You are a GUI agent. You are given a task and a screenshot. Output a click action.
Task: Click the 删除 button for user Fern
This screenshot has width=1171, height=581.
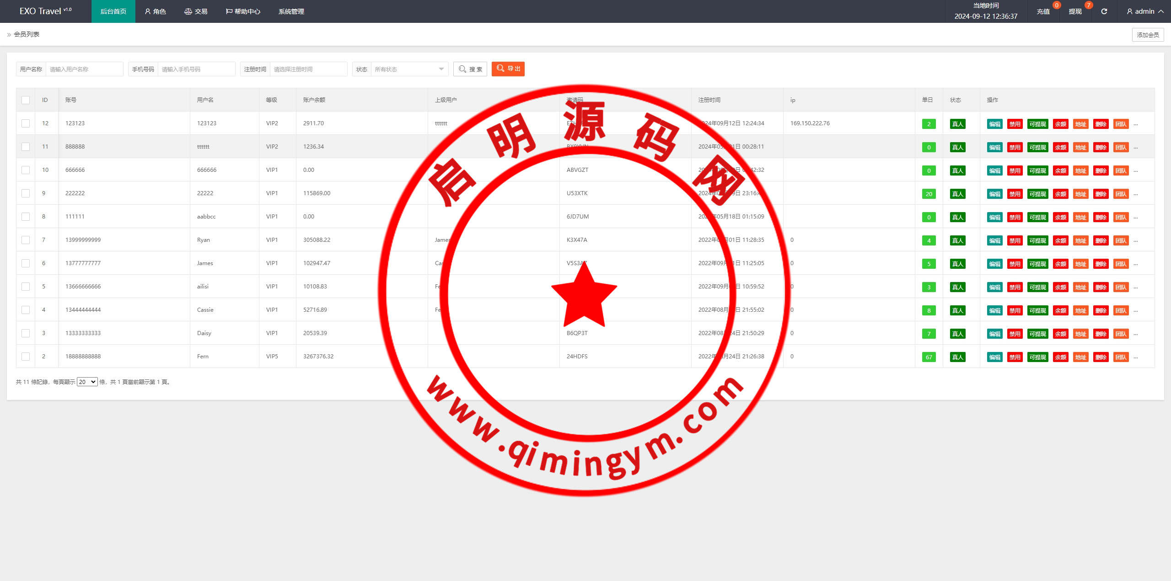tap(1101, 357)
